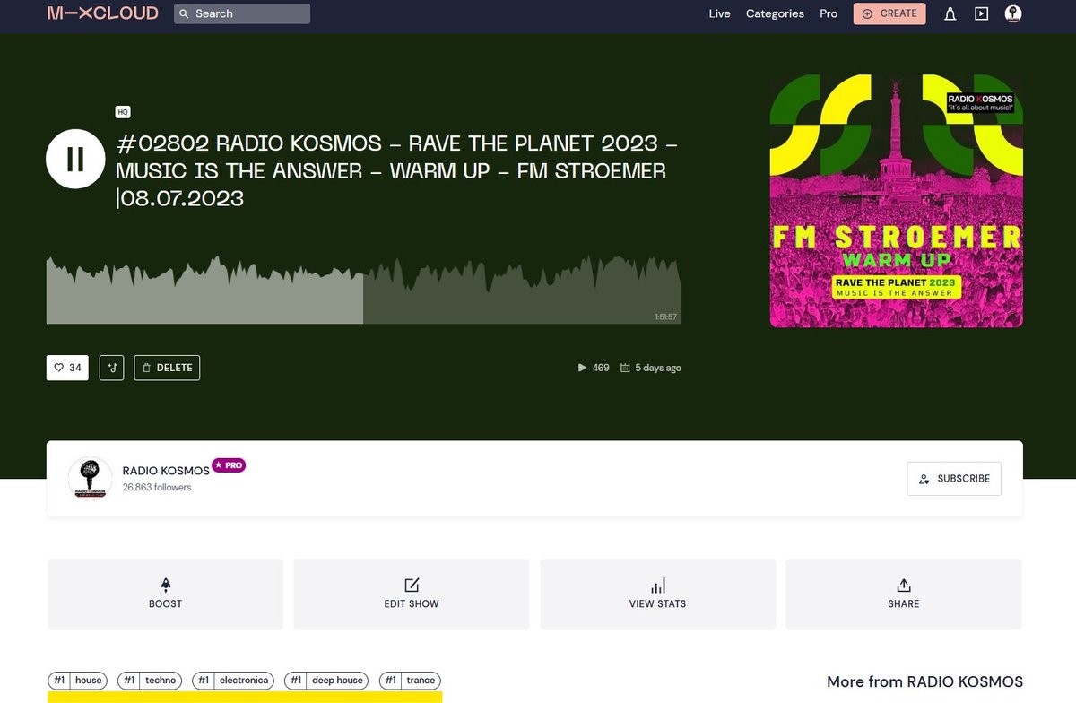Open the user profile avatar menu
Image resolution: width=1076 pixels, height=703 pixels.
[1013, 13]
